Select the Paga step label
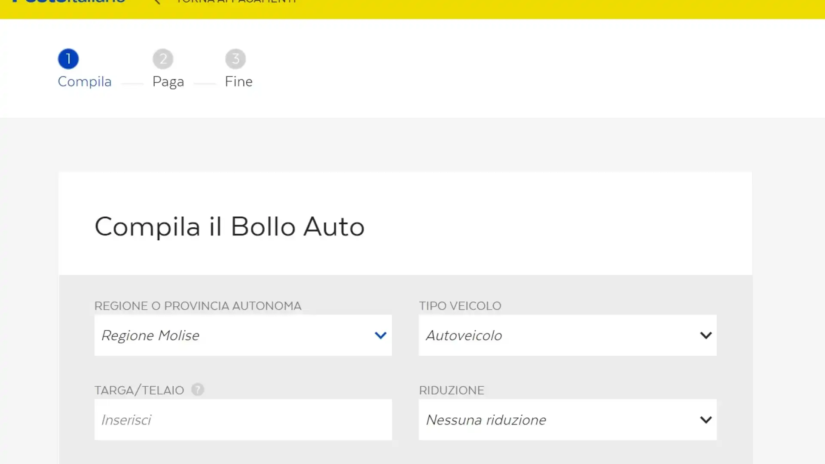 tap(168, 82)
